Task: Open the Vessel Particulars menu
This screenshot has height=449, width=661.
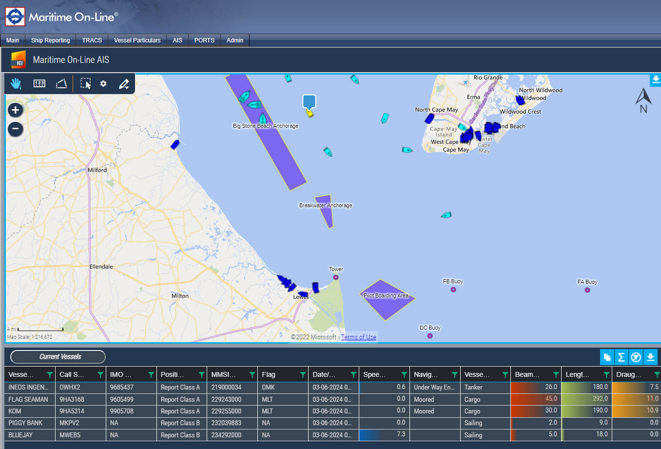Action: pos(137,40)
